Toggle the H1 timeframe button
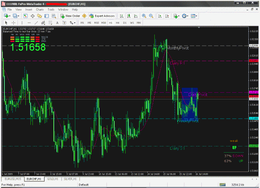Viewport: 260px width, 188px height. pyautogui.click(x=111, y=23)
